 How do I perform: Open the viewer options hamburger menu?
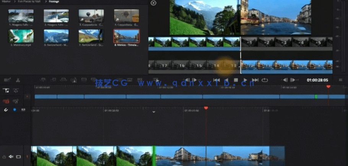point(340,80)
